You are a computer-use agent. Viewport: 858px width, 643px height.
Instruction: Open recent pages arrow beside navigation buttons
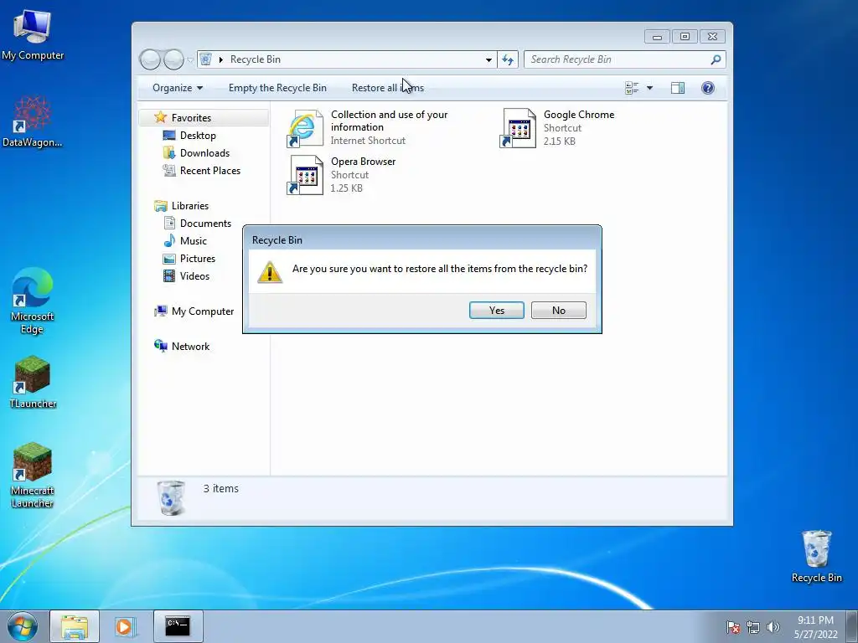click(x=190, y=59)
